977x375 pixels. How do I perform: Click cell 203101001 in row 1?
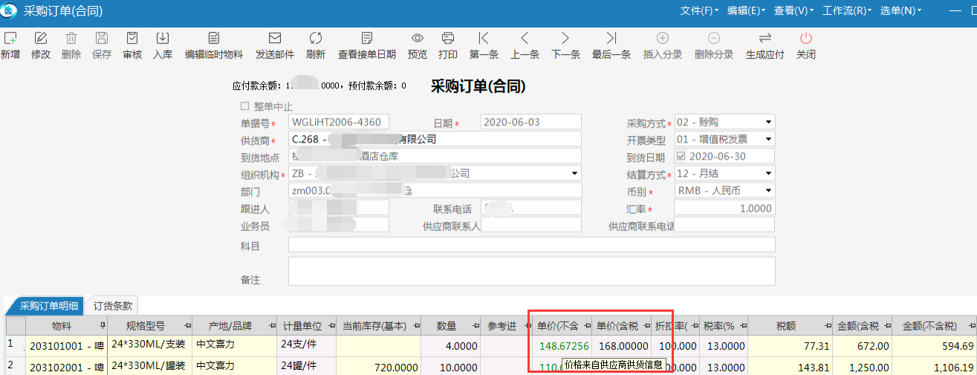click(66, 346)
